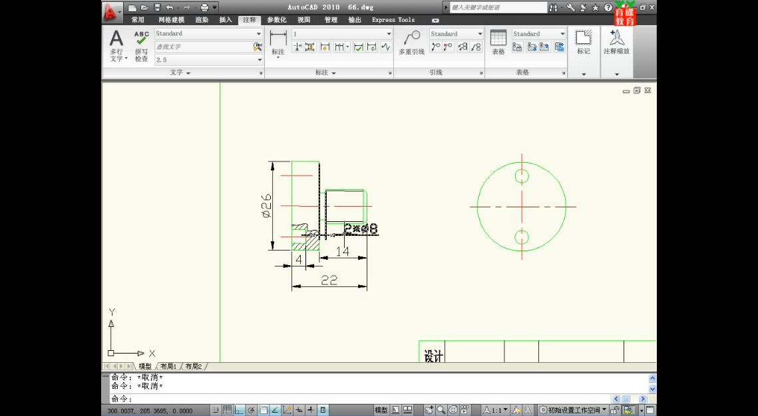Toggle Lineweight display in the status bar

311,410
